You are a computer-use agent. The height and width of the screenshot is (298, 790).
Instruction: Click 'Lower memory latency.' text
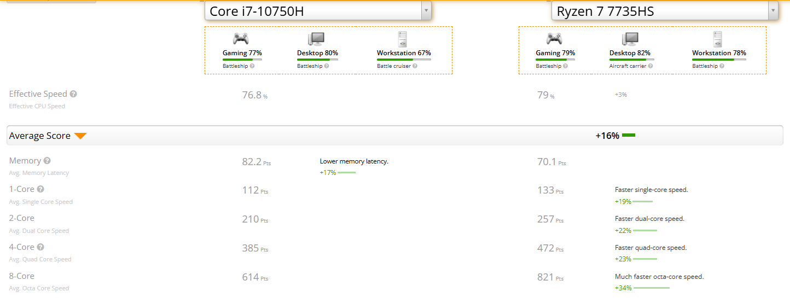click(x=354, y=161)
